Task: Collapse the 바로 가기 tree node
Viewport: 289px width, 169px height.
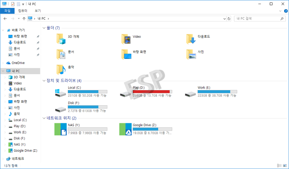Action: (3, 30)
